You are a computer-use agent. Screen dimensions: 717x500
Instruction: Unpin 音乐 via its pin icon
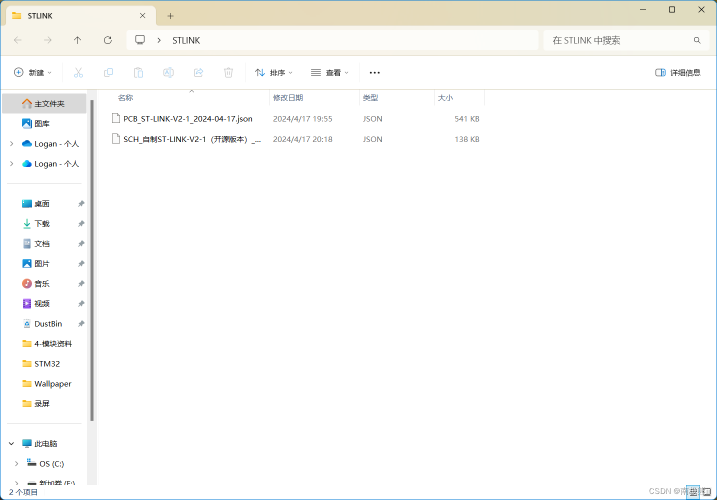[x=81, y=283]
